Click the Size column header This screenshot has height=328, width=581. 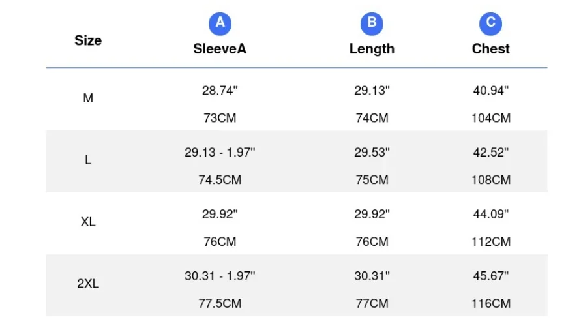point(88,40)
